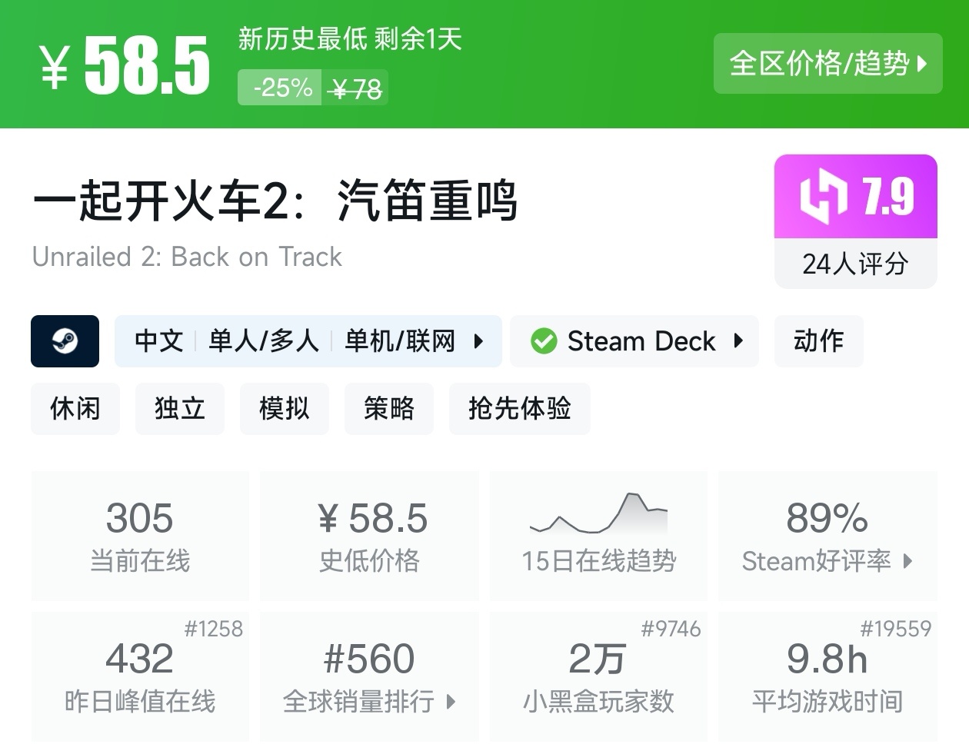The width and height of the screenshot is (969, 744).
Task: Click the title 一起开火车2：汽笛重鸣
Action: point(275,201)
